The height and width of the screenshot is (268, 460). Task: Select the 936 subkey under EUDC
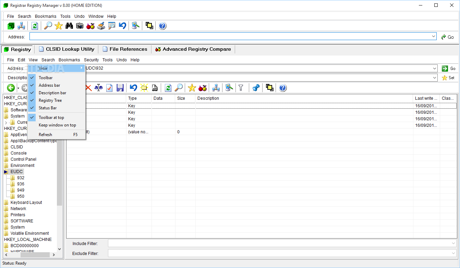21,184
